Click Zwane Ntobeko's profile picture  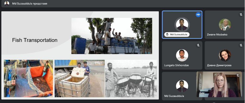(225, 25)
